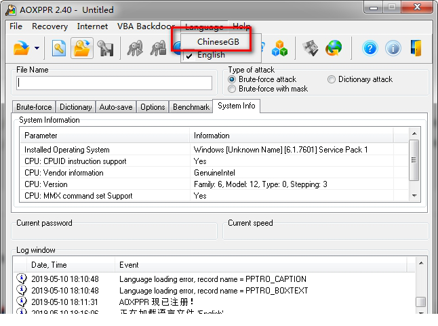Click the tools icon left of globe
The height and width of the screenshot is (326, 438).
(x=310, y=48)
